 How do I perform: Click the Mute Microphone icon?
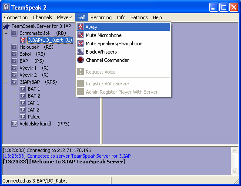(x=80, y=35)
